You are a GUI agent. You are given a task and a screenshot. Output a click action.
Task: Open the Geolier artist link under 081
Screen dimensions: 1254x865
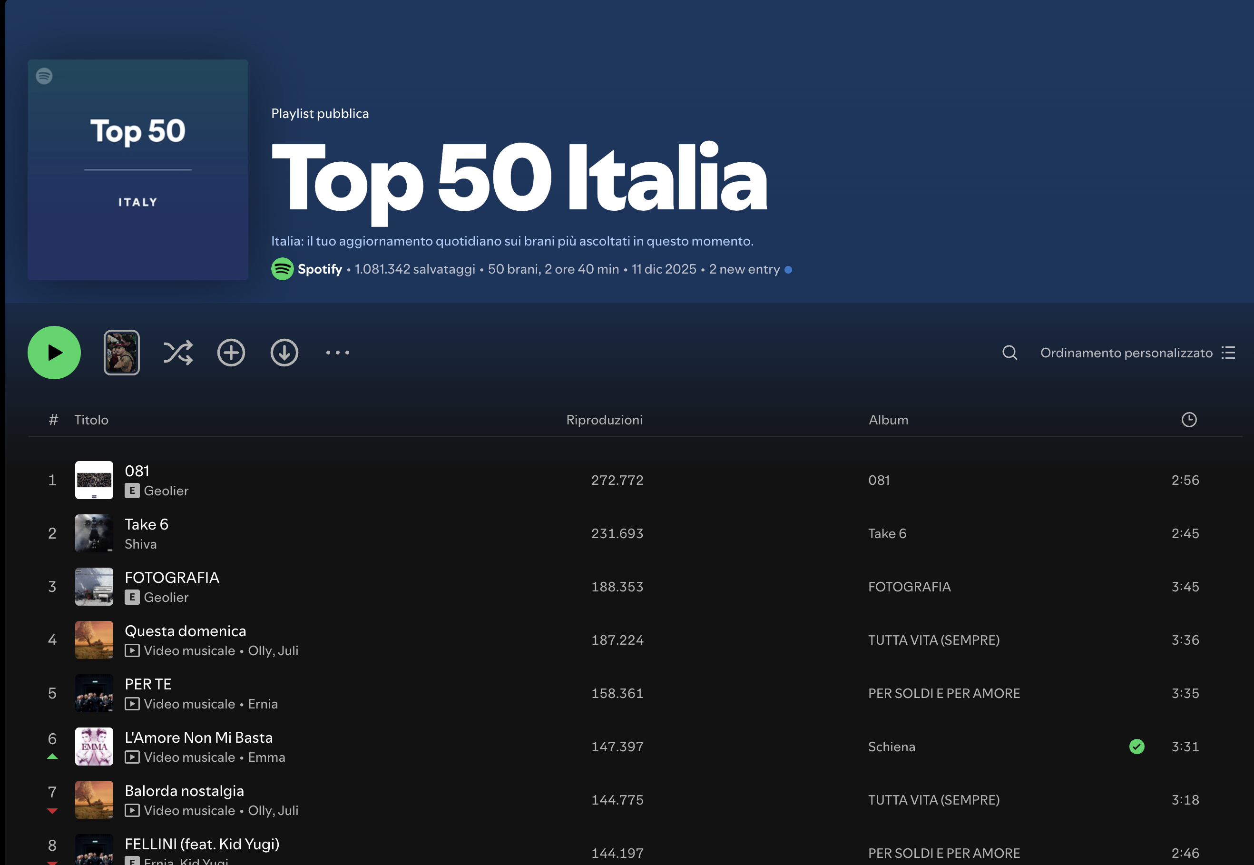tap(166, 491)
